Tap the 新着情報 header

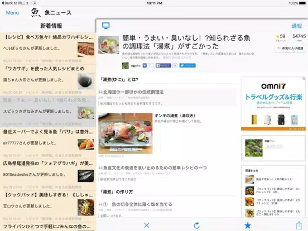[x=51, y=26]
